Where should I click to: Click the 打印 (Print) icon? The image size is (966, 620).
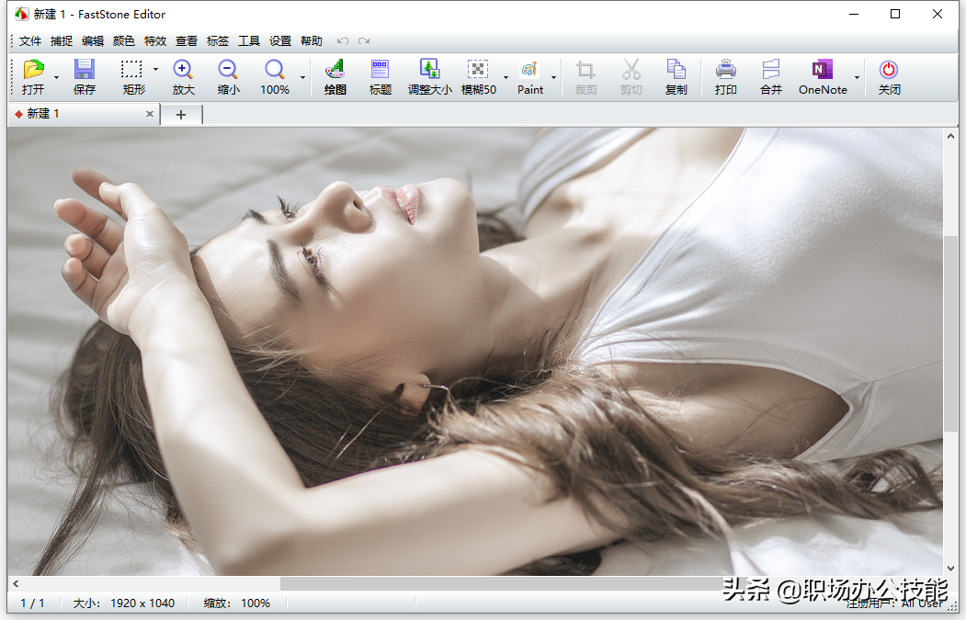click(x=726, y=71)
